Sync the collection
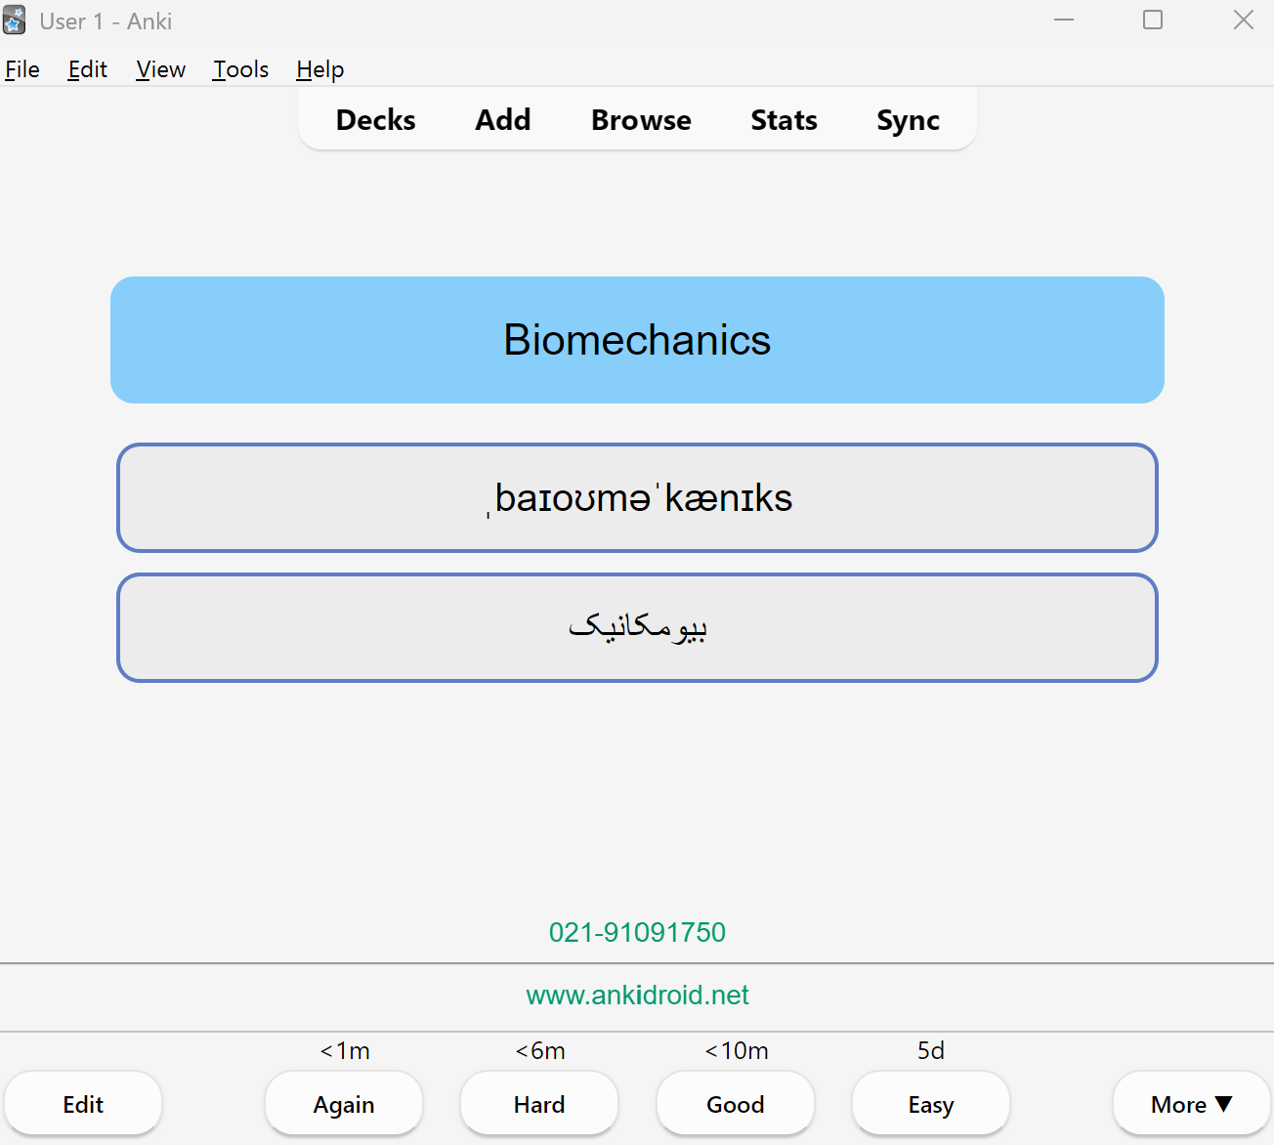 [x=909, y=120]
